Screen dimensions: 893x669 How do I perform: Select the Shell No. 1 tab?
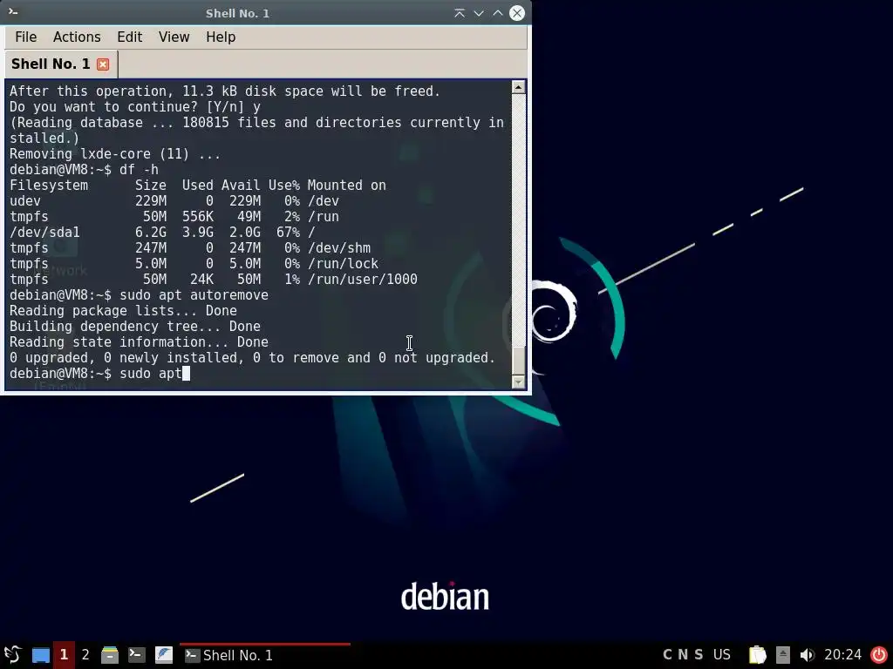pyautogui.click(x=60, y=64)
